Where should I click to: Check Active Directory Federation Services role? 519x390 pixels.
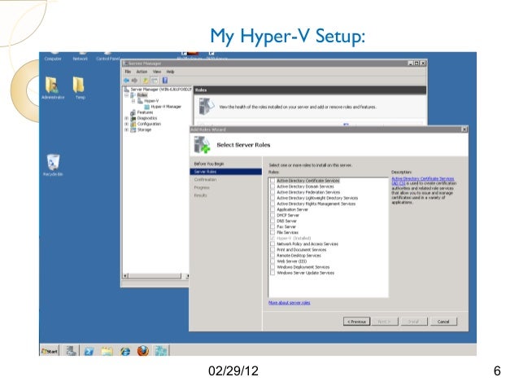[273, 192]
